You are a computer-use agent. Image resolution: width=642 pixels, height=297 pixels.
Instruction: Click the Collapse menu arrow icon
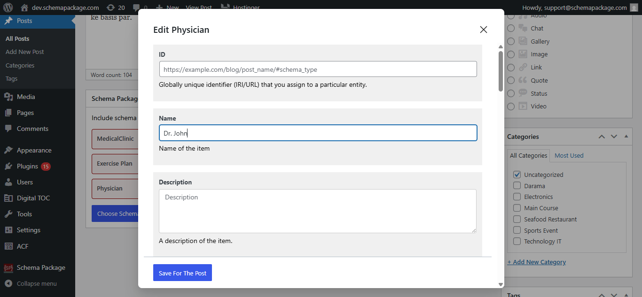8,283
